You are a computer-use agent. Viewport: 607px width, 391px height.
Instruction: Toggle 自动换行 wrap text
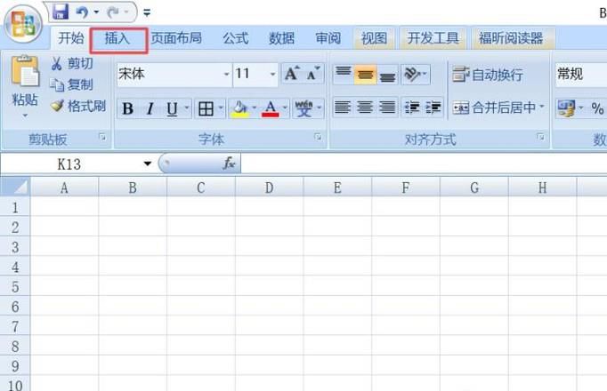pyautogui.click(x=488, y=75)
